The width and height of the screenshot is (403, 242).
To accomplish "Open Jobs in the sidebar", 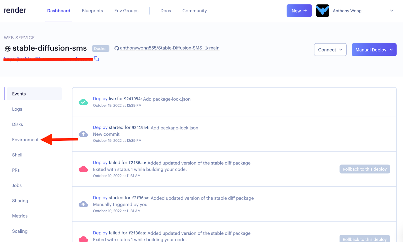I will coord(17,185).
